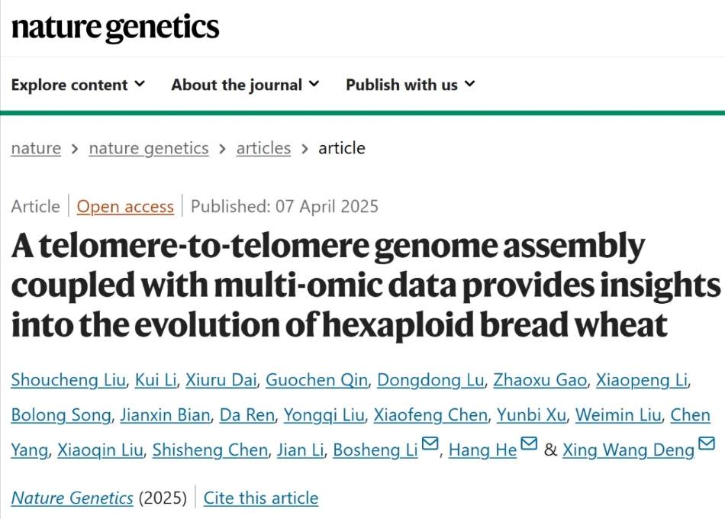Click the Nature Genetics logo
The width and height of the screenshot is (725, 519).
pos(115,27)
